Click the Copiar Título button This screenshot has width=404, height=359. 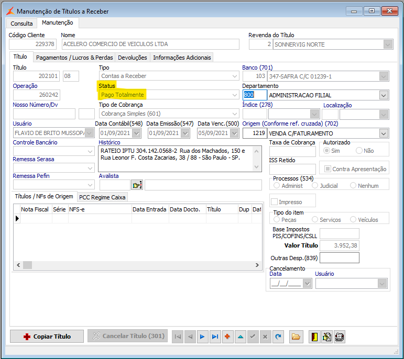tap(47, 336)
